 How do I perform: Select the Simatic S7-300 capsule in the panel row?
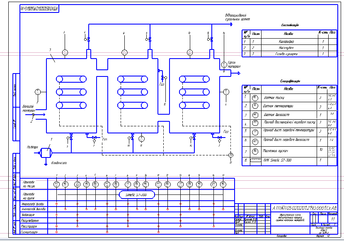tap(137, 195)
